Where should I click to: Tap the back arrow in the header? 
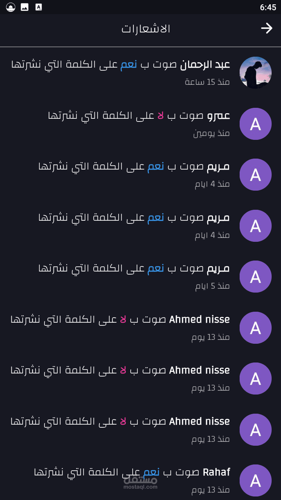(x=267, y=29)
